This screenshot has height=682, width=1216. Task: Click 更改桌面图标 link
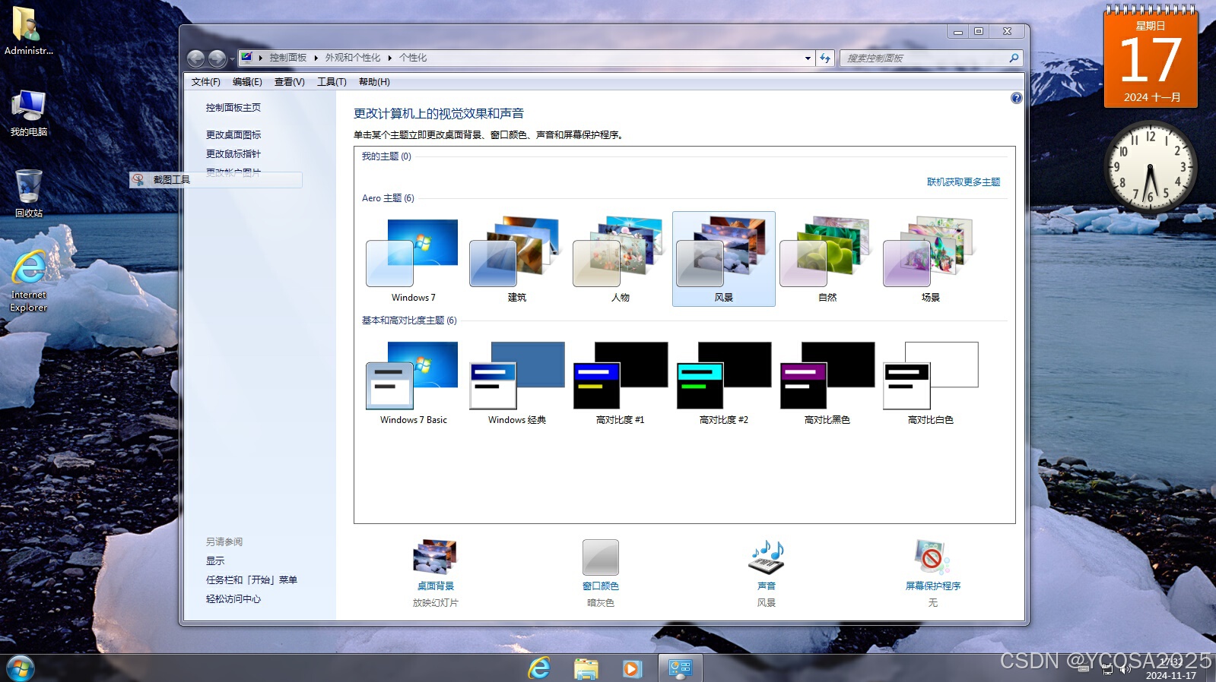click(233, 135)
